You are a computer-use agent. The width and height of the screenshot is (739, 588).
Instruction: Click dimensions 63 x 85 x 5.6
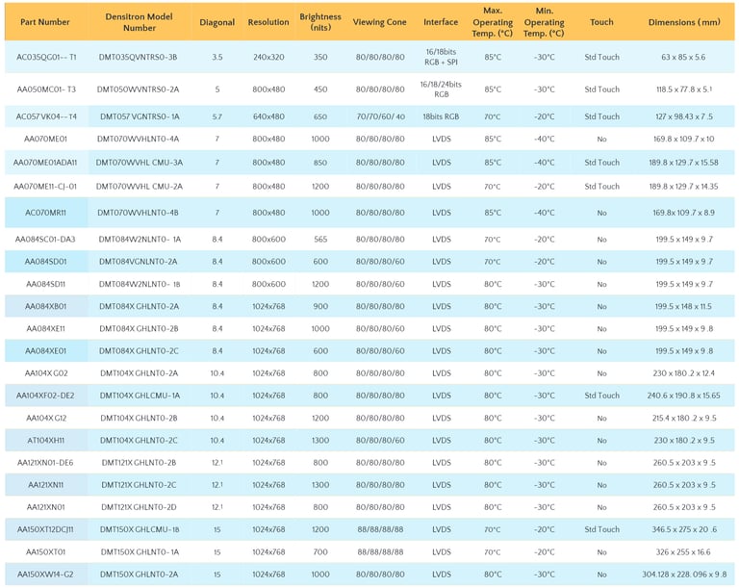click(x=683, y=57)
